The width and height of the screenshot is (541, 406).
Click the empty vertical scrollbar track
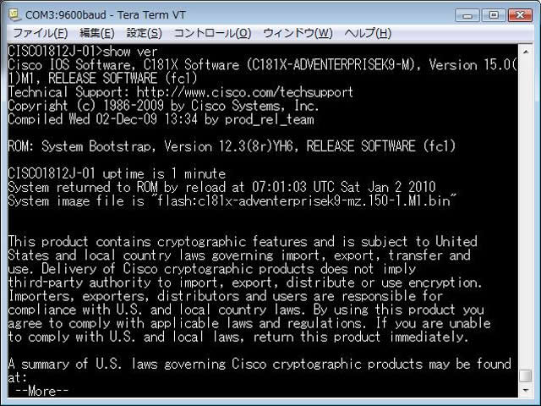[525, 211]
